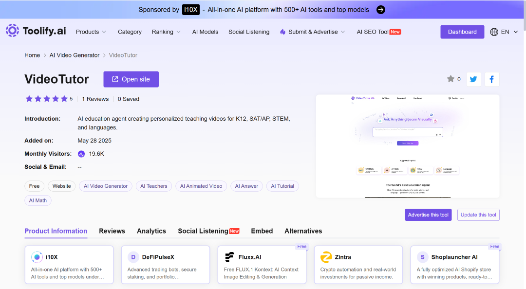
Task: Click the AI Tutorial tag
Action: 282,186
